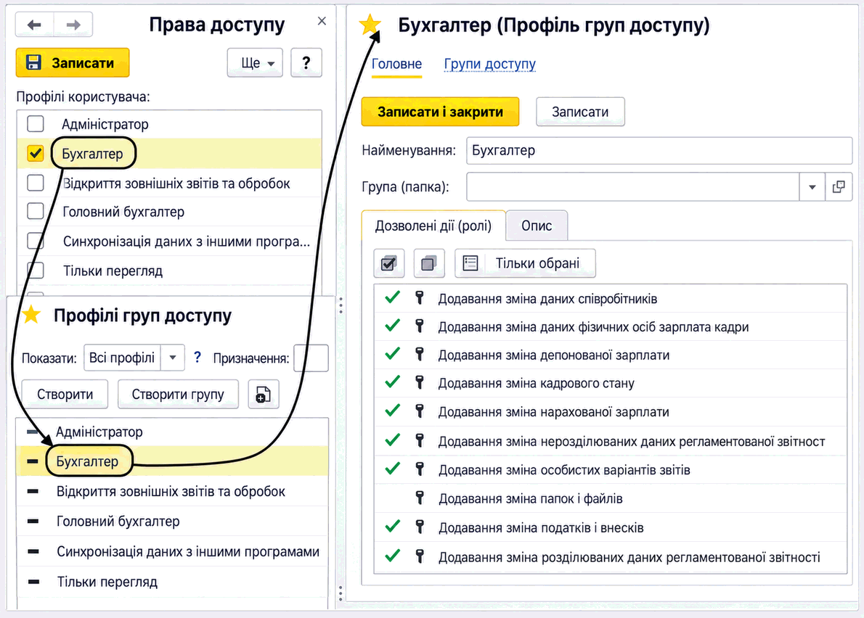Open the Група (папка) field open-form icon
The image size is (864, 618).
(x=839, y=186)
